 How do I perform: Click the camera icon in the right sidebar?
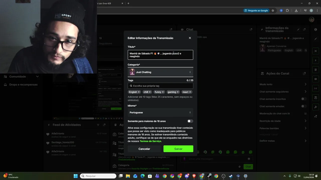point(315,51)
